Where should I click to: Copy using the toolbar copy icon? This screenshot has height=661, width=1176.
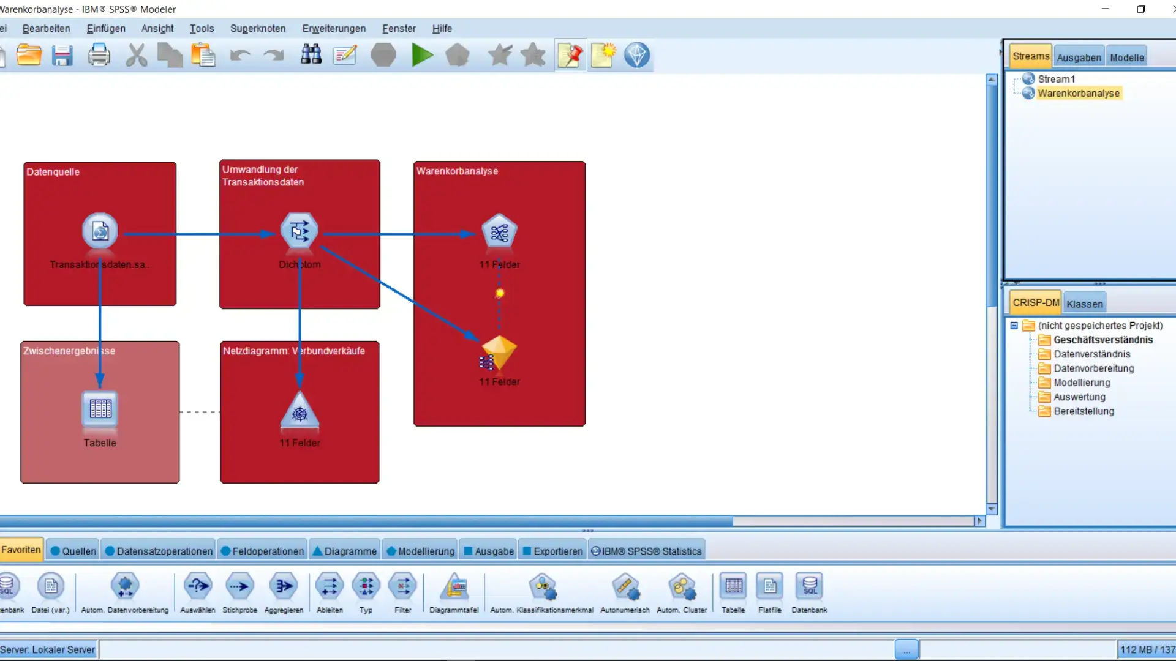tap(170, 55)
